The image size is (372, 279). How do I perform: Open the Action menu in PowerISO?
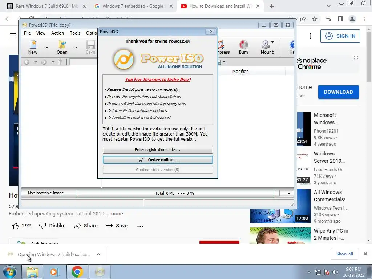(x=57, y=33)
